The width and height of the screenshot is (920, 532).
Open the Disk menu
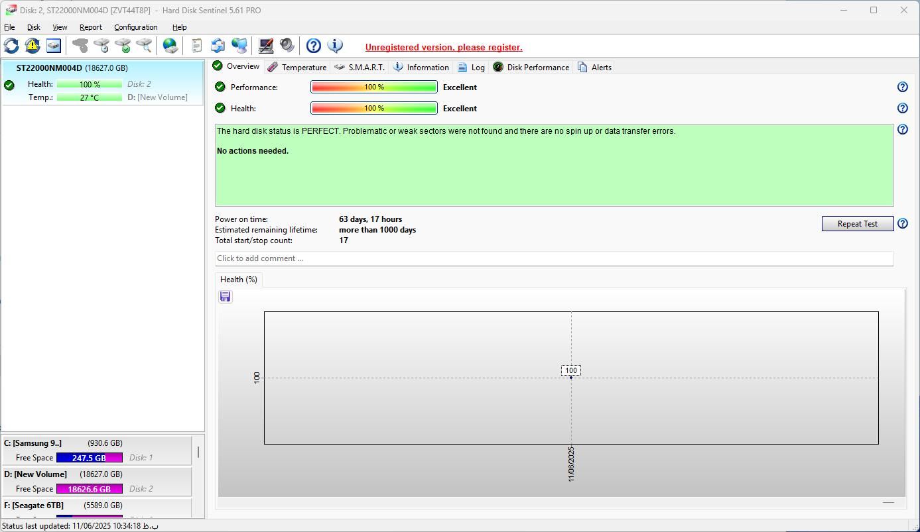pyautogui.click(x=33, y=27)
